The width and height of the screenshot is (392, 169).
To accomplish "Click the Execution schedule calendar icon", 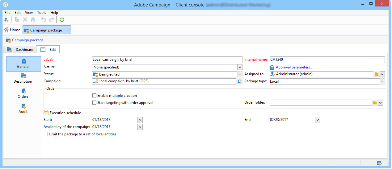I will 46,113.
